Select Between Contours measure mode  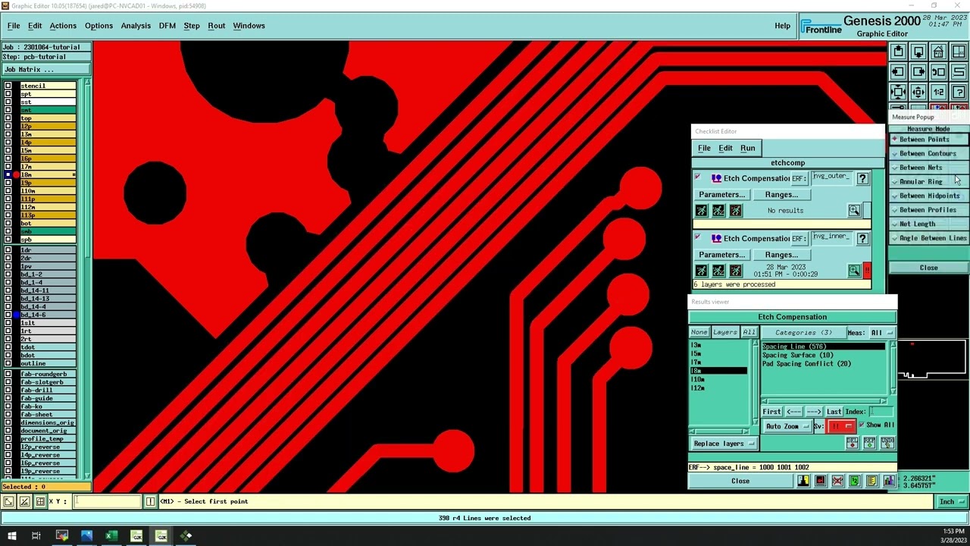929,153
